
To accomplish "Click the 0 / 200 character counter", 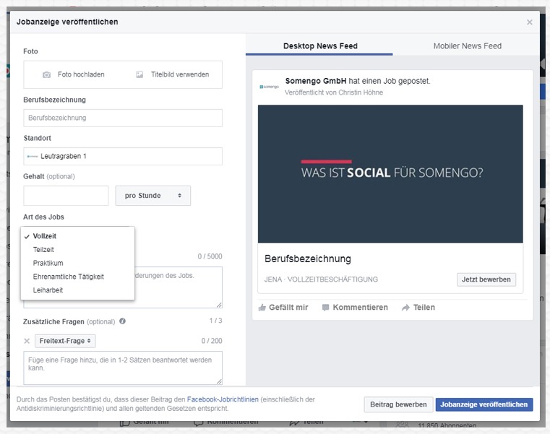I will point(212,341).
